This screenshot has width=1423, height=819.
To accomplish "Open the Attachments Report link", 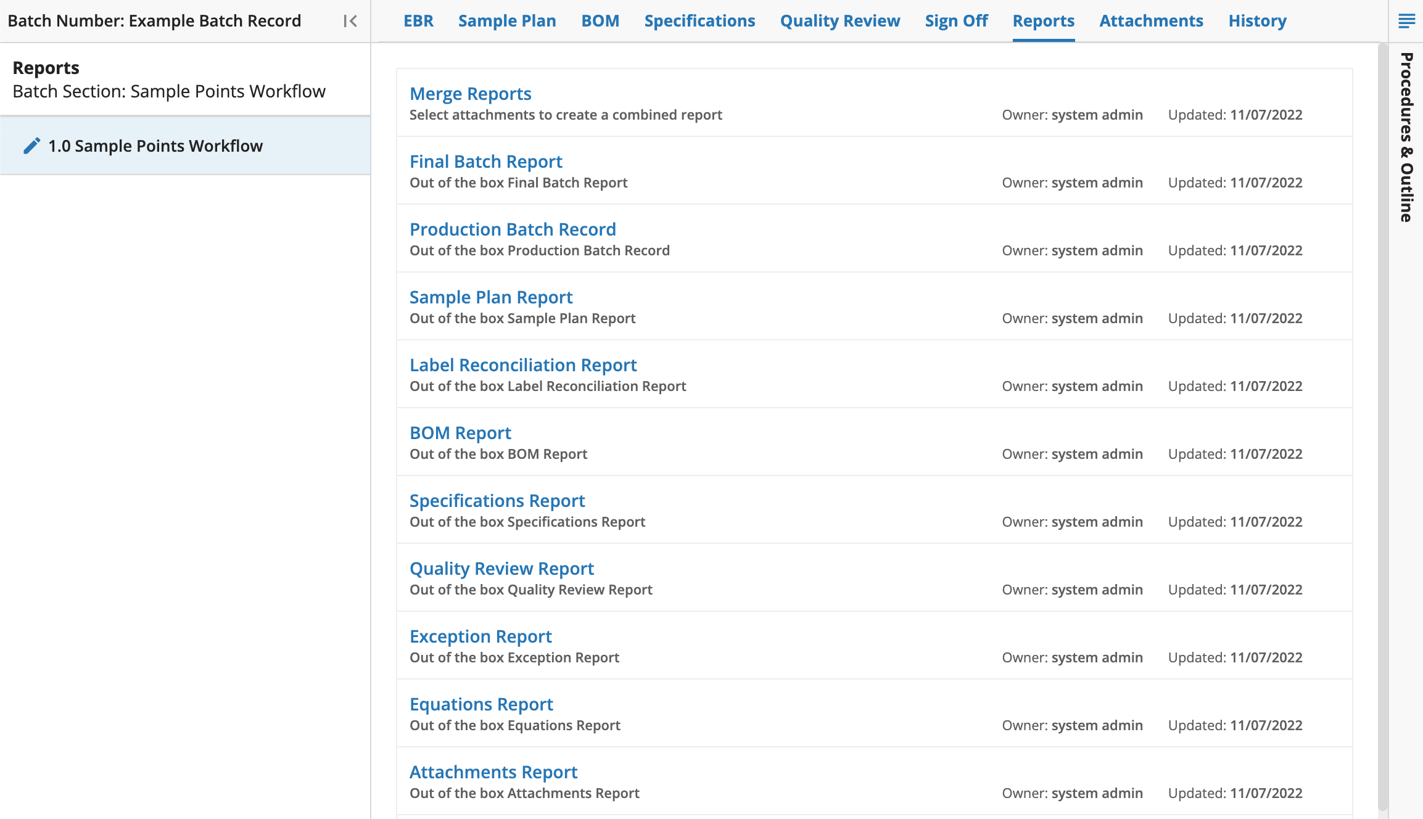I will [493, 772].
